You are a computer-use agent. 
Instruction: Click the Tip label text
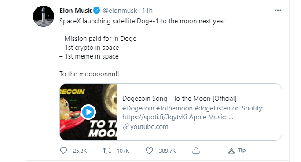pos(242,151)
